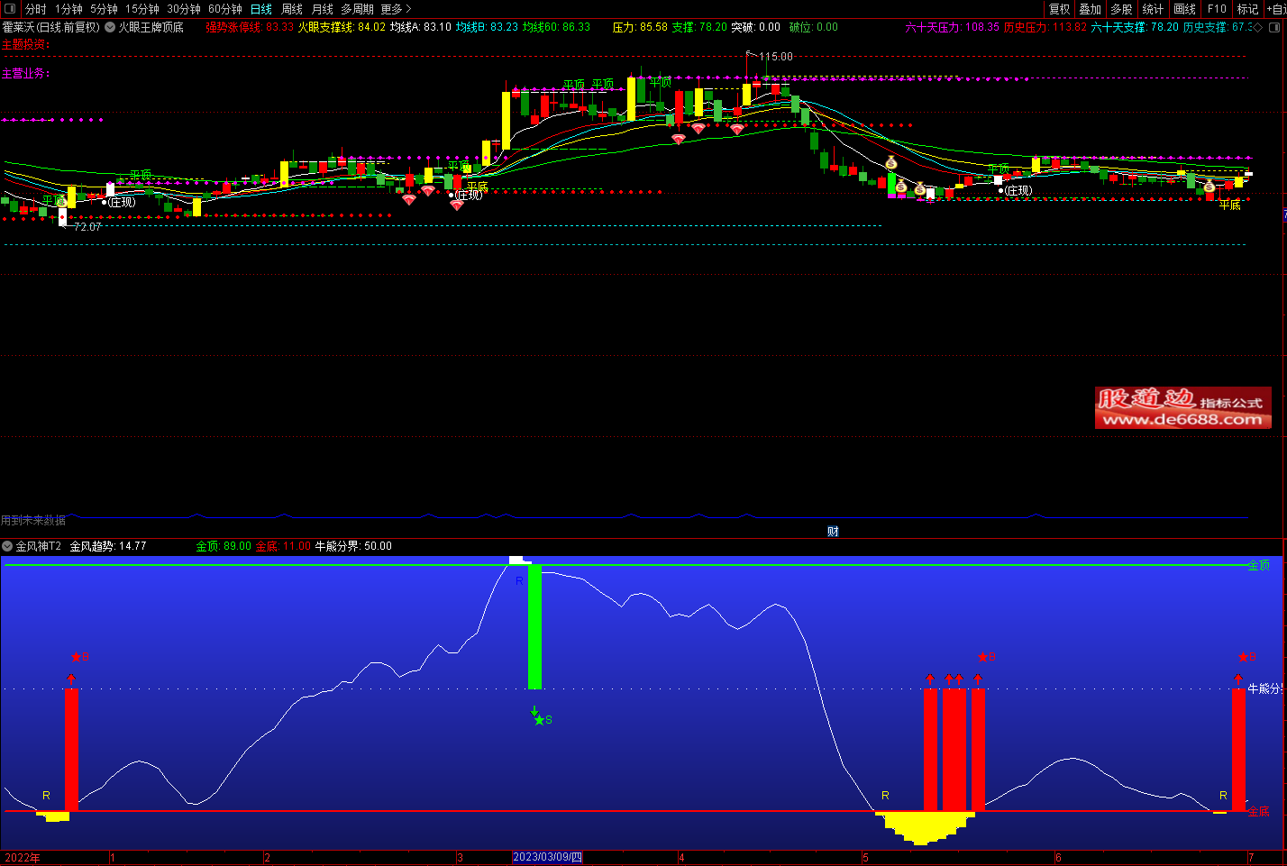Click the 115.00 high price label

[776, 57]
